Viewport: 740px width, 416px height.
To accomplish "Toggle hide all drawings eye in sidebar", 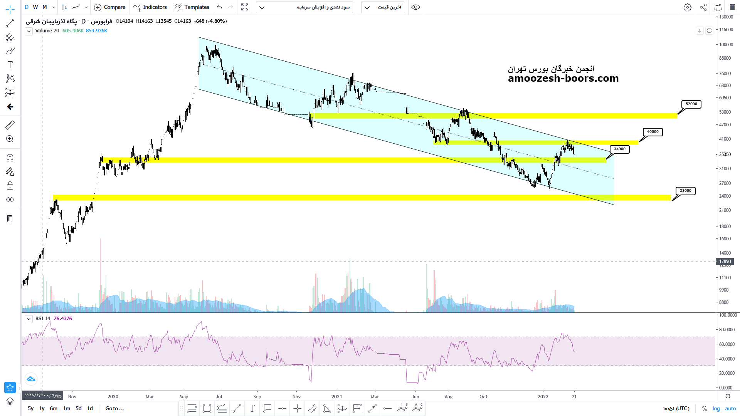I will pyautogui.click(x=10, y=200).
